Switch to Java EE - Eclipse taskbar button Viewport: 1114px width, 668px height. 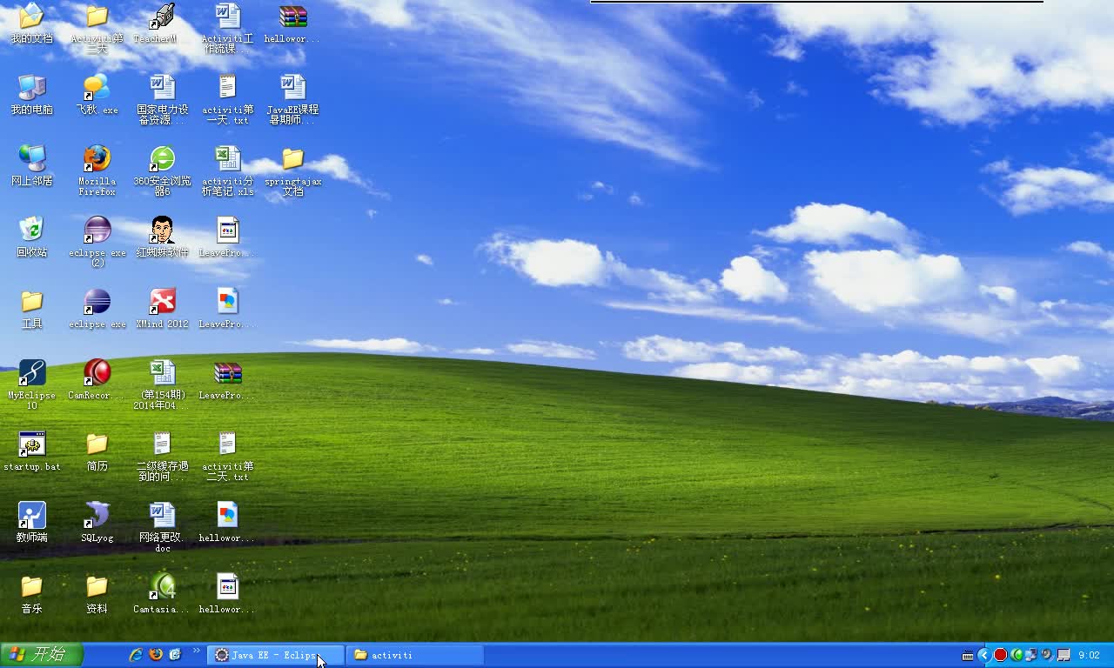coord(275,655)
